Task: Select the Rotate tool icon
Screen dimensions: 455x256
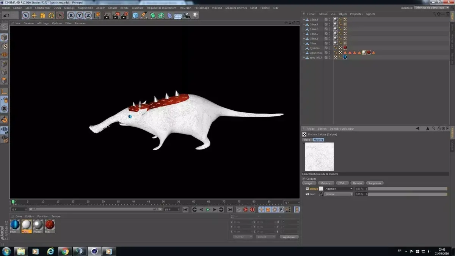Action: (x=51, y=16)
